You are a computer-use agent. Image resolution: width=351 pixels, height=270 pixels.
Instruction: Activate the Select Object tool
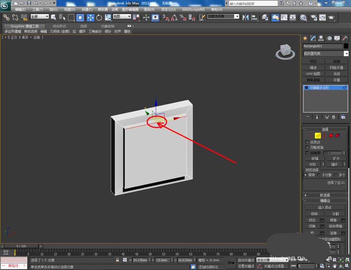53,18
